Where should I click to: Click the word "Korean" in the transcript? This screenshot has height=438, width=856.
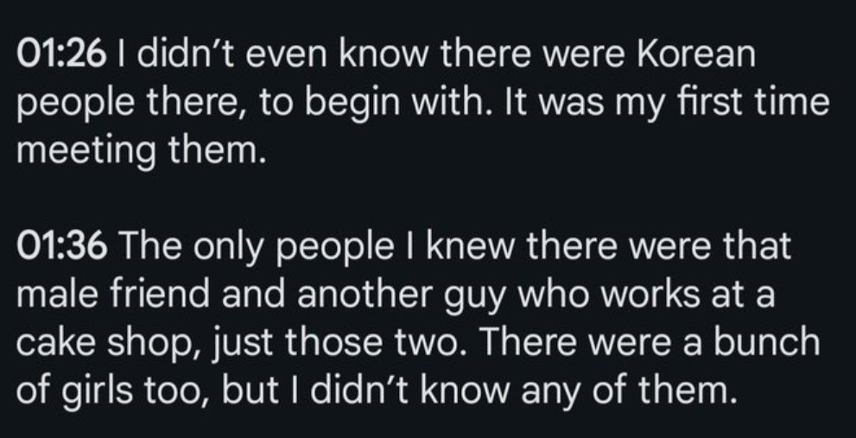click(696, 54)
